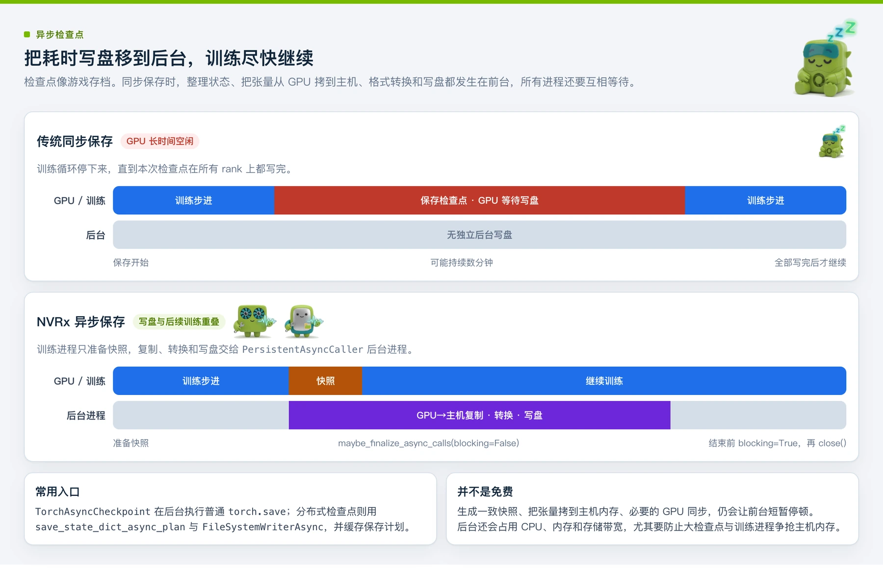Click the '全部写完后才继续' caption
The image size is (883, 568).
pos(810,262)
